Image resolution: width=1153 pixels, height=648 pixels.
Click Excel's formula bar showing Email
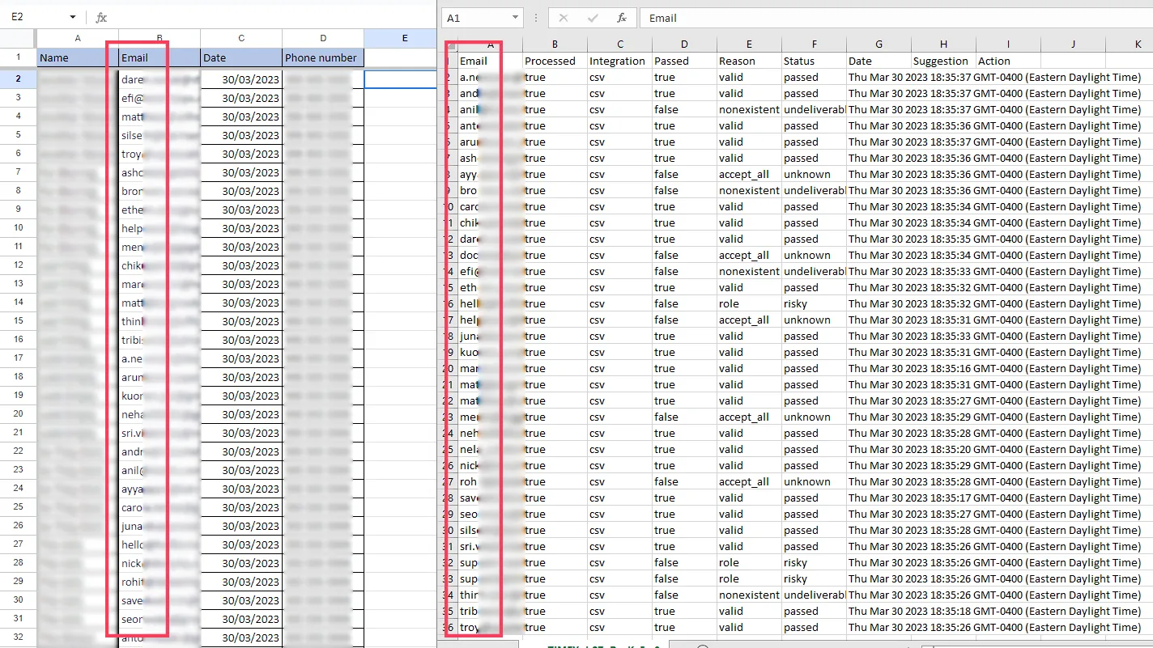tap(896, 18)
